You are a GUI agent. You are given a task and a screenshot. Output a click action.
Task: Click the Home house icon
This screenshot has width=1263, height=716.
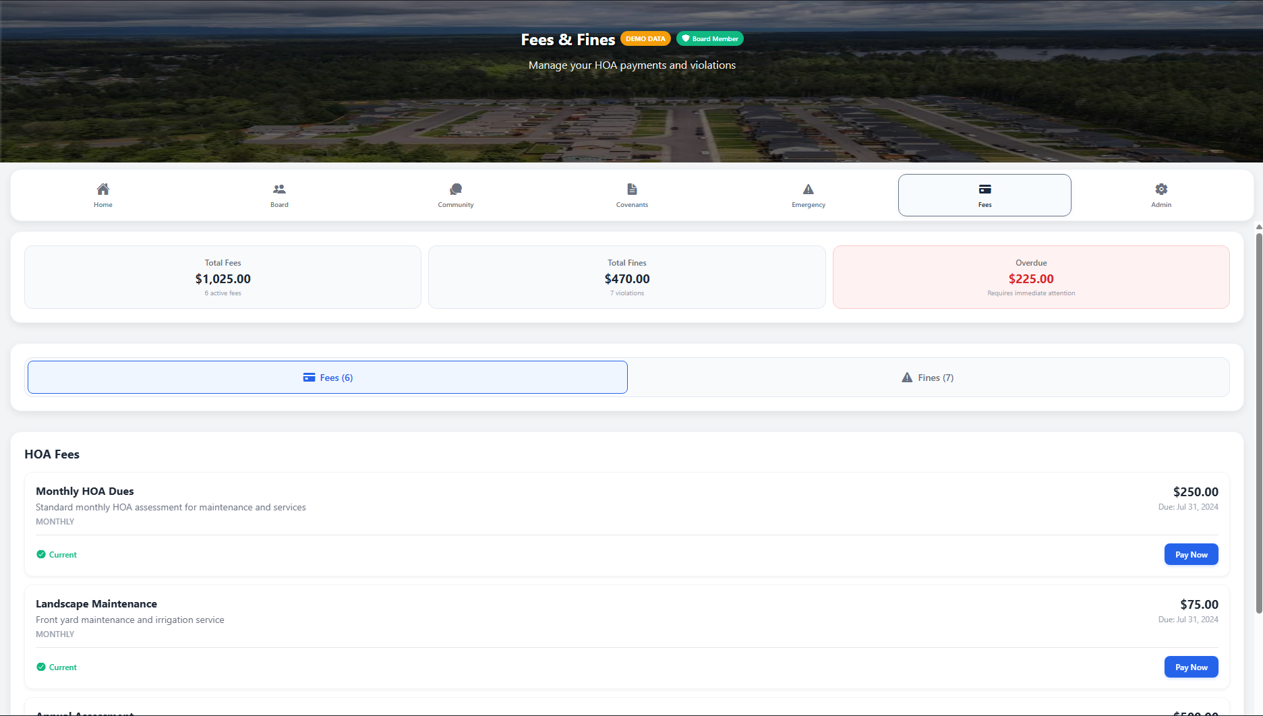(x=103, y=189)
